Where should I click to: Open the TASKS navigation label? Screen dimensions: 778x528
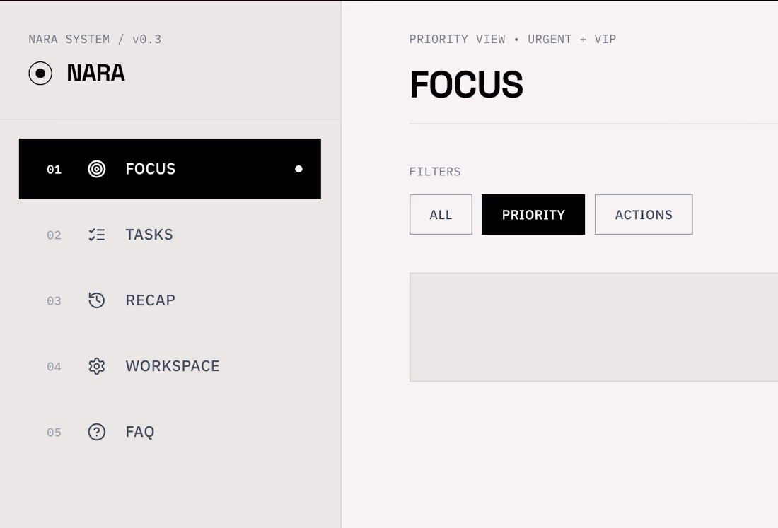tap(149, 235)
